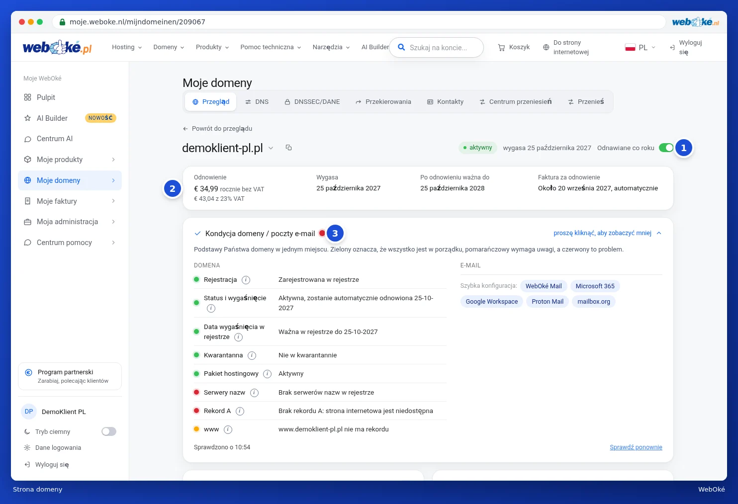Screen dimensions: 738x504
Task: Choose Proton Mail quick configuration
Action: coord(548,302)
